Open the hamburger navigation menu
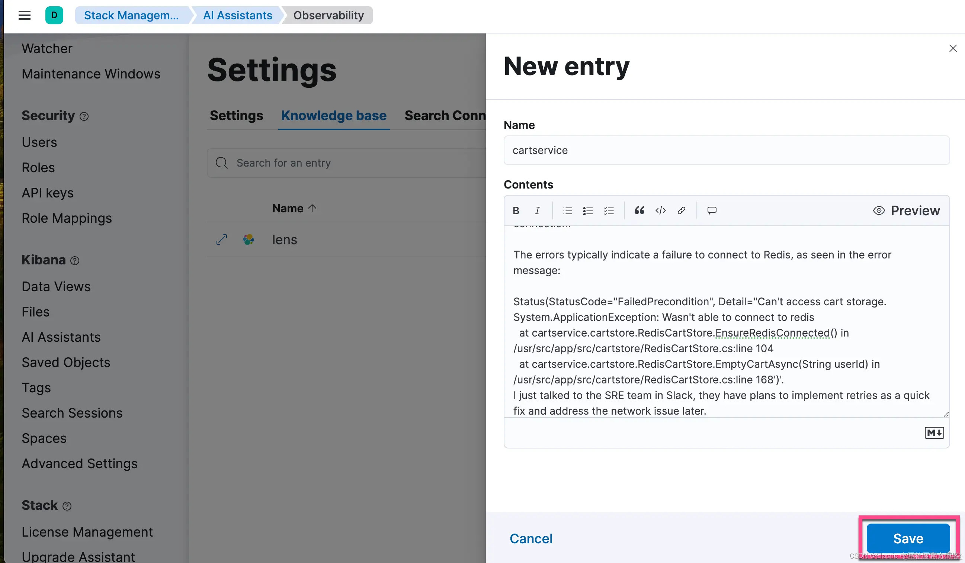The height and width of the screenshot is (563, 965). pos(25,15)
